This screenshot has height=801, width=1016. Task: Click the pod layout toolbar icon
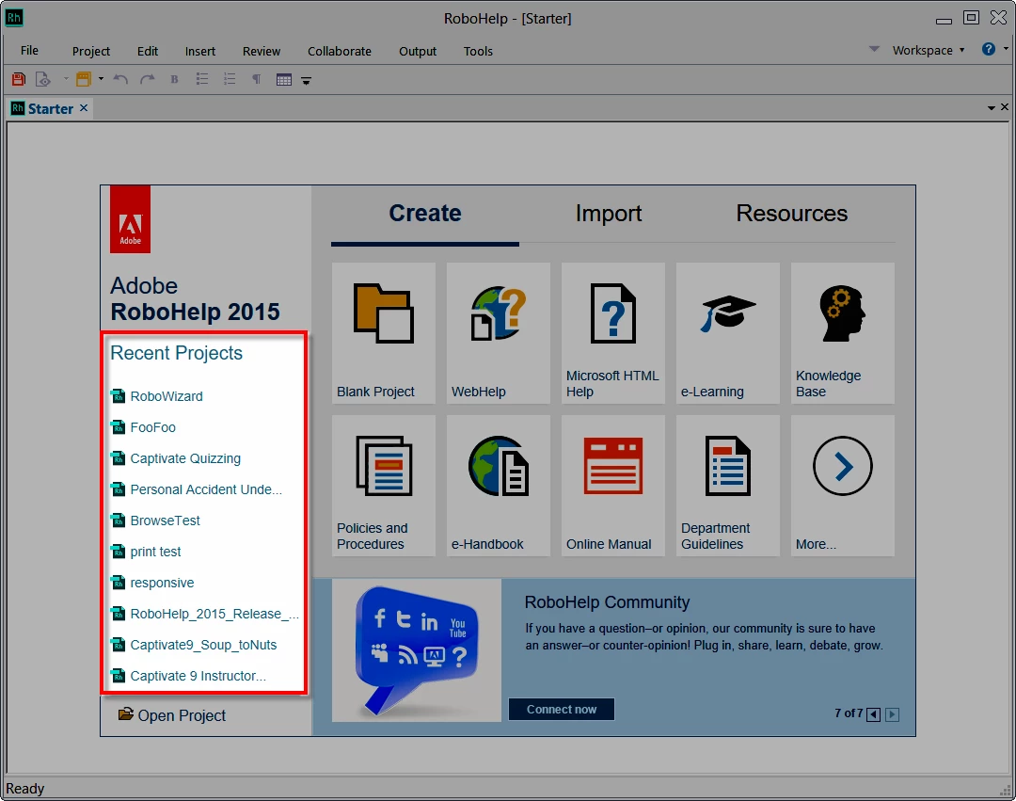click(84, 80)
